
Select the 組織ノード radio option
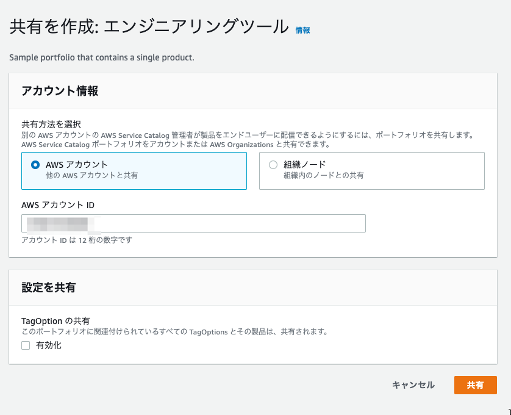[x=273, y=165]
